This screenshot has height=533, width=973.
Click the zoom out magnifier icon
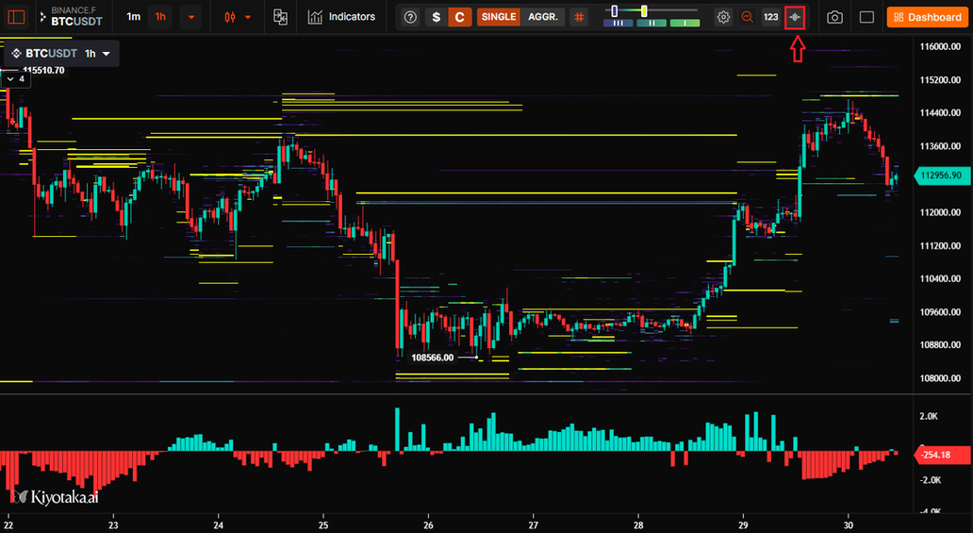coord(748,17)
